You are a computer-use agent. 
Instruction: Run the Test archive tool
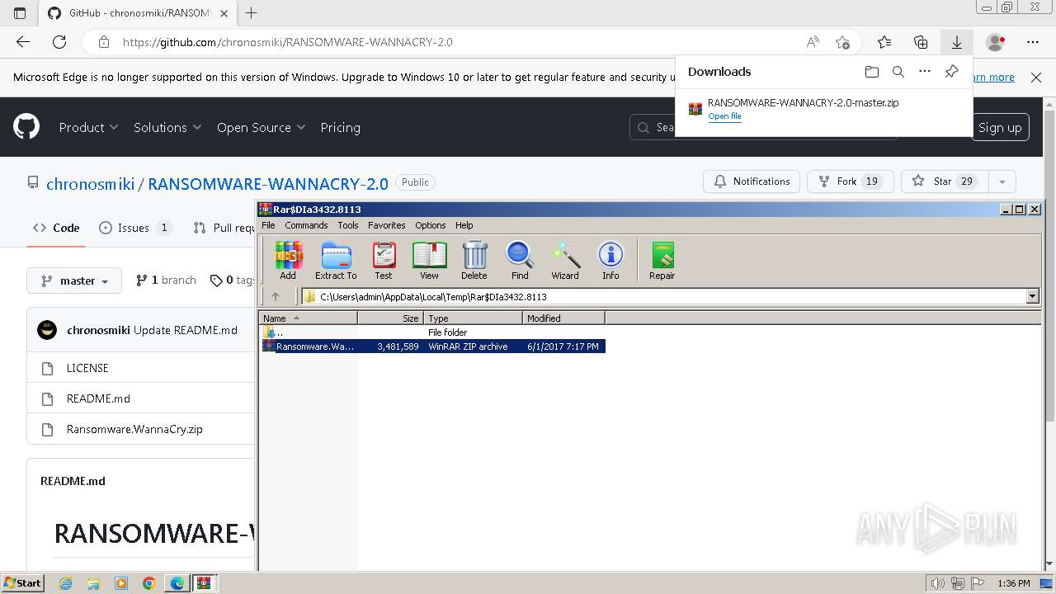pos(384,261)
